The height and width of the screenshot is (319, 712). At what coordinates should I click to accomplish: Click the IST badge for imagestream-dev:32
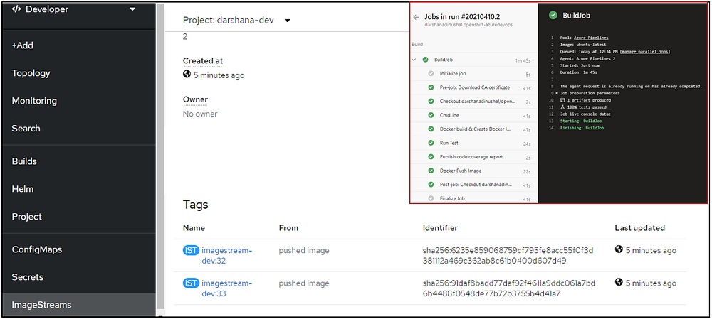(x=191, y=250)
